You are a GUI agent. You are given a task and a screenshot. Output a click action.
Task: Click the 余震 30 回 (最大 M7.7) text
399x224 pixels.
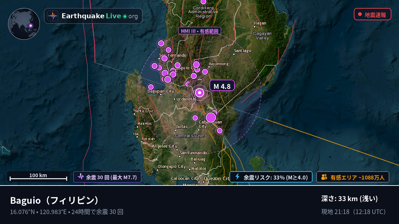click(x=111, y=177)
